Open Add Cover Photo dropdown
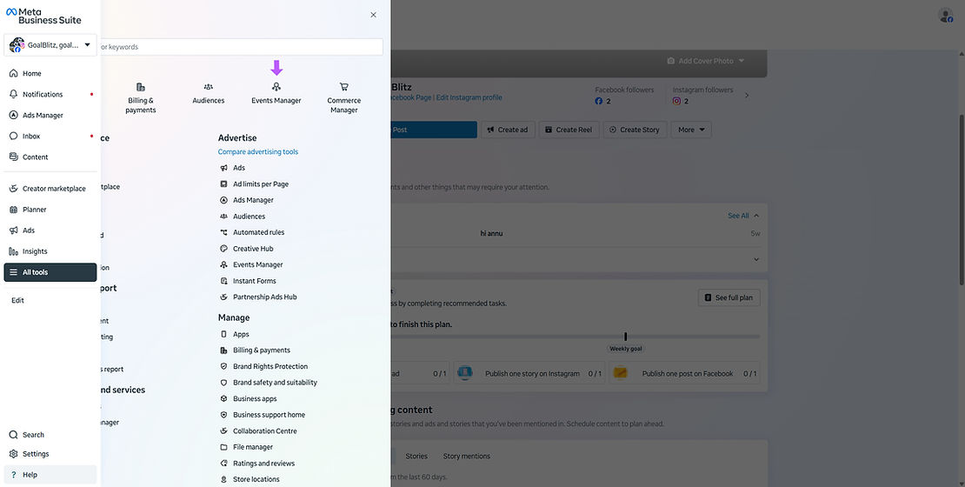 (x=706, y=61)
